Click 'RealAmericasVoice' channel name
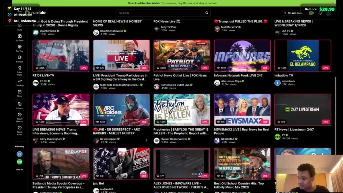 point(111,31)
